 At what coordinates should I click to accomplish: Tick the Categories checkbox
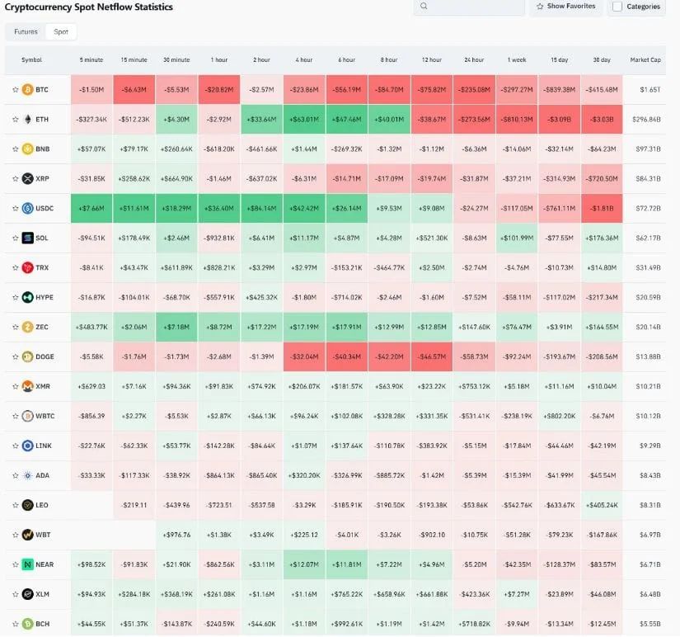pyautogui.click(x=617, y=7)
